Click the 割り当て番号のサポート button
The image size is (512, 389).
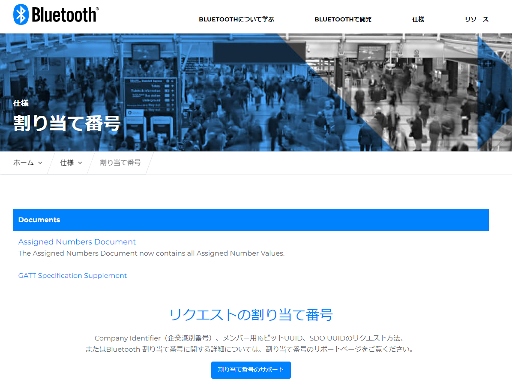click(x=251, y=370)
